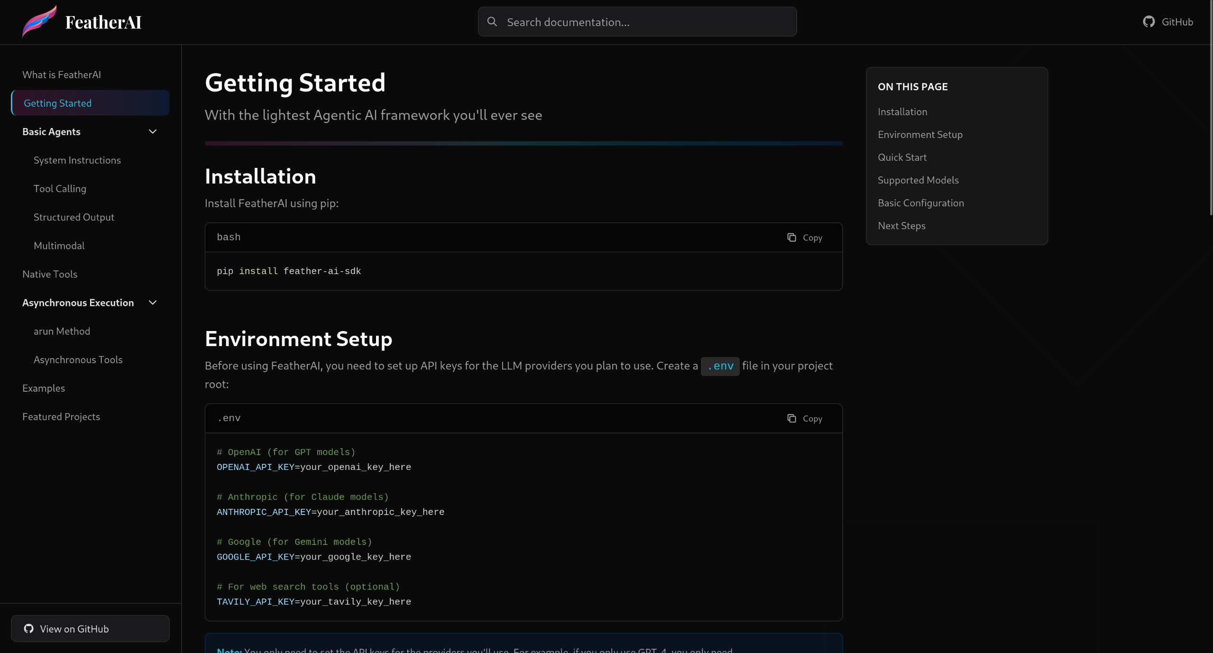Open Featured Projects page
This screenshot has width=1213, height=653.
coord(61,416)
